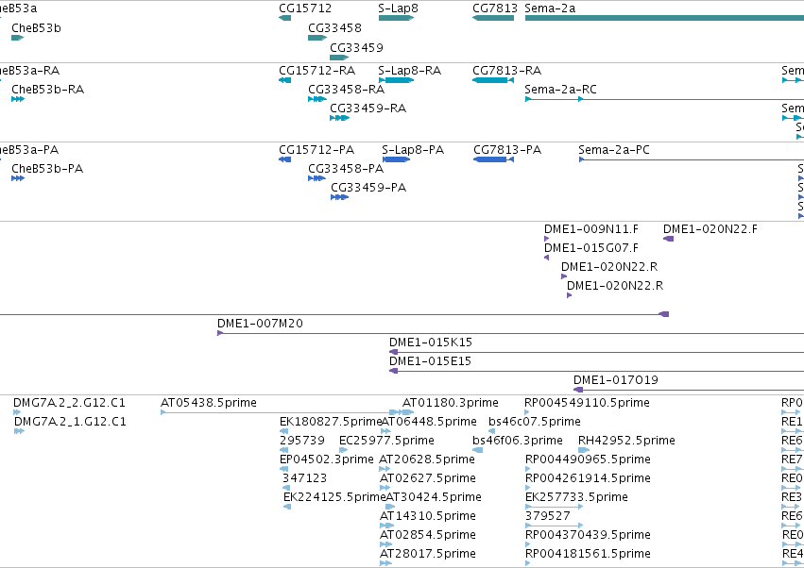The image size is (804, 568).
Task: Click AT20628.5prime EST label
Action: click(427, 459)
